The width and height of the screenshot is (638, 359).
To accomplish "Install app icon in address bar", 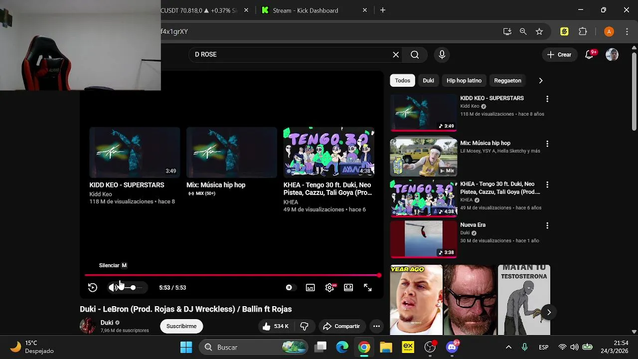I will coord(507,31).
